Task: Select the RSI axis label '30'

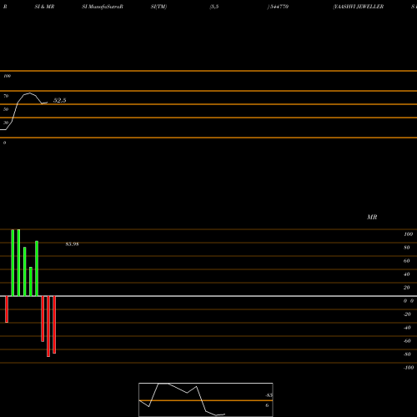Action: (6, 123)
